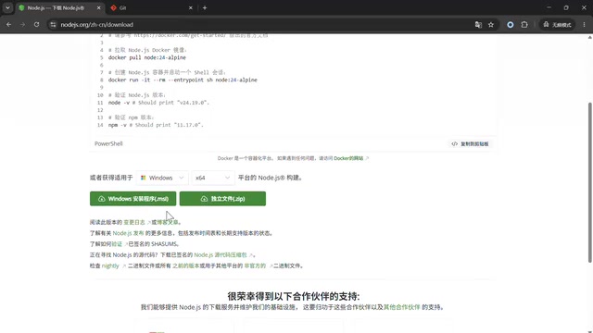Viewport: 593px width, 333px height.
Task: Open the Node.js 发布 link
Action: [128, 233]
